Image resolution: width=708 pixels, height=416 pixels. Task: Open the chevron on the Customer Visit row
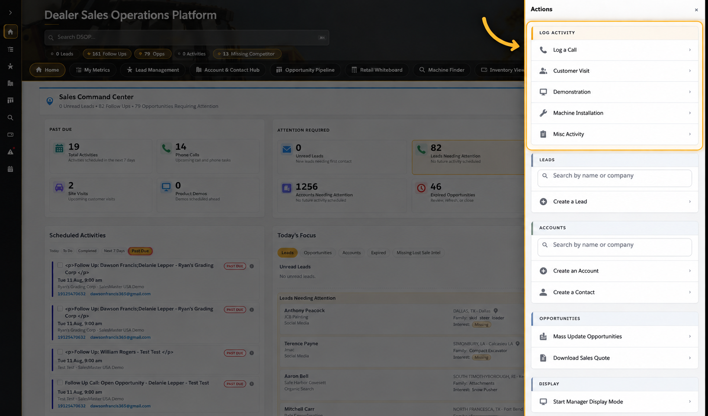(690, 71)
